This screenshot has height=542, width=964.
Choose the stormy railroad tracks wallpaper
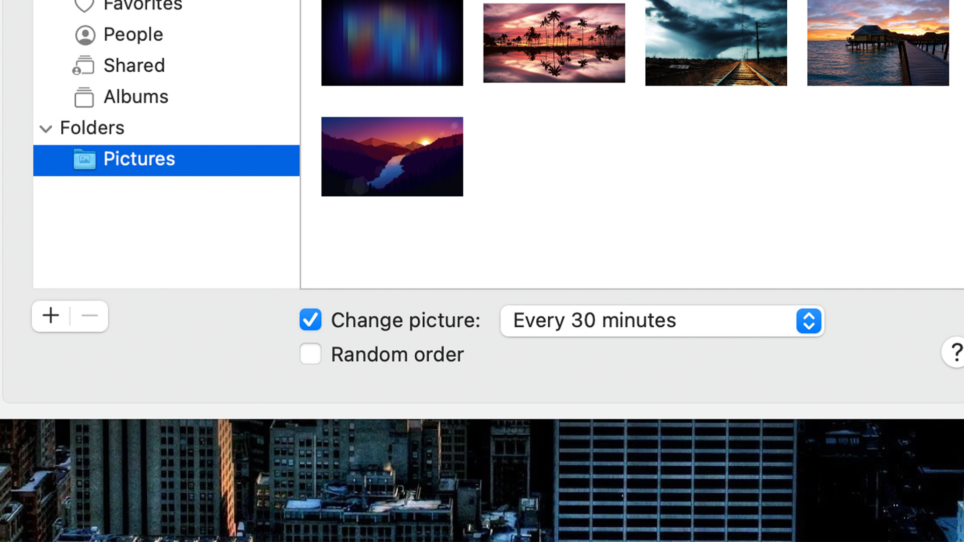[715, 43]
